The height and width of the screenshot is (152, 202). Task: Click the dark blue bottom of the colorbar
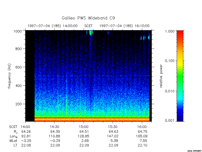[180, 118]
